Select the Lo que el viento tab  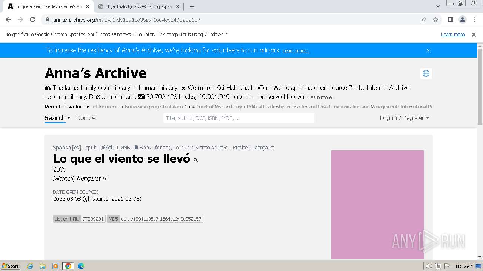(48, 6)
